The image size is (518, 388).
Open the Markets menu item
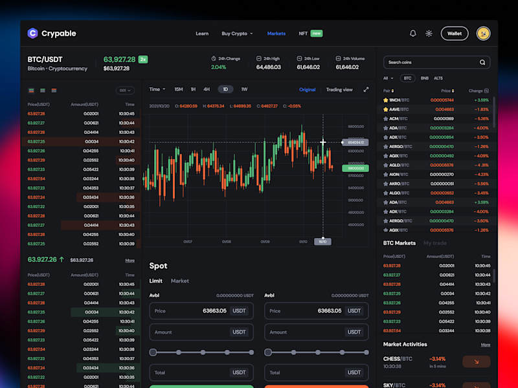tap(276, 34)
